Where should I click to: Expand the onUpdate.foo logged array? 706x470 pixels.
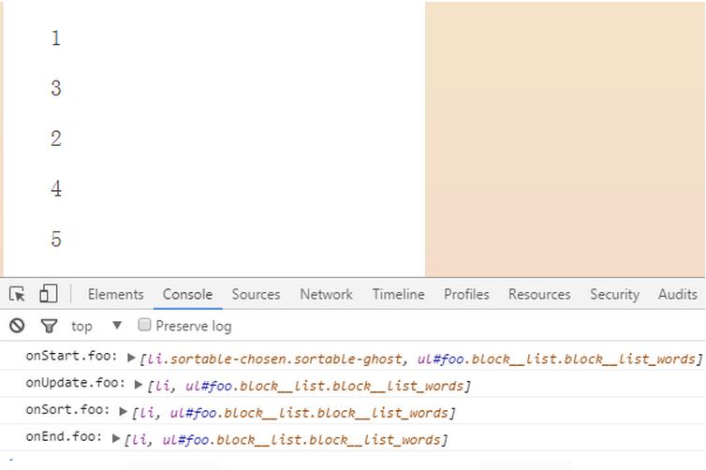tap(139, 384)
